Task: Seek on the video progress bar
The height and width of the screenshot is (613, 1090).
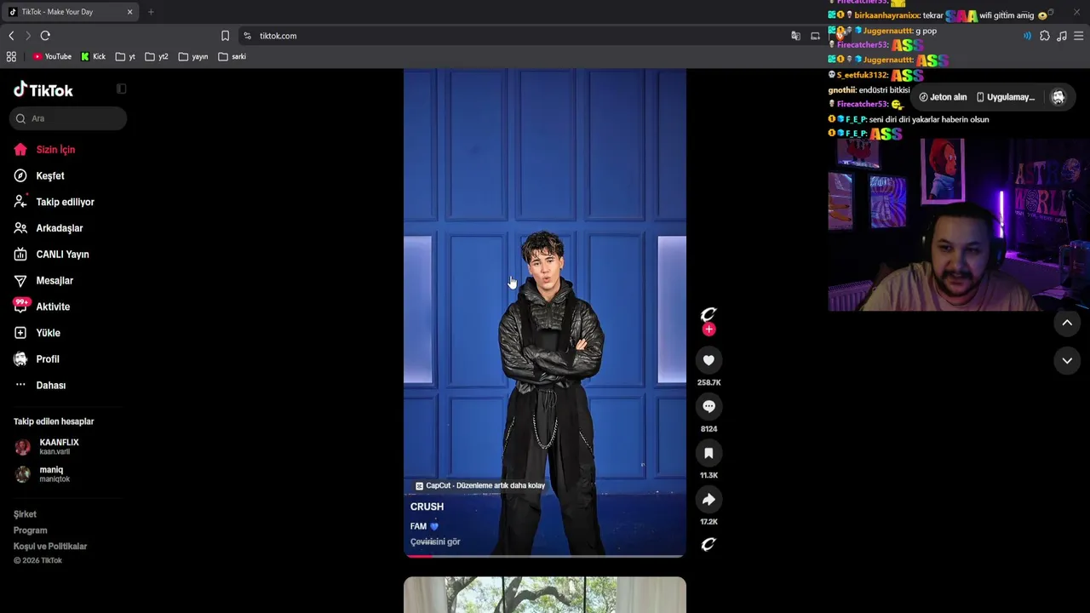Action: pos(545,555)
